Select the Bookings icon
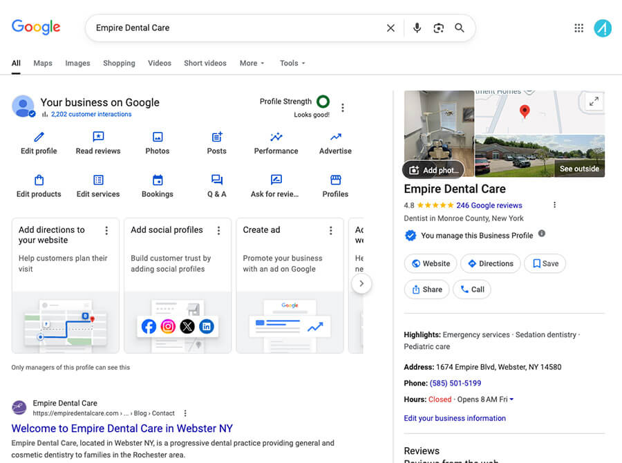This screenshot has width=622, height=463. 157,180
